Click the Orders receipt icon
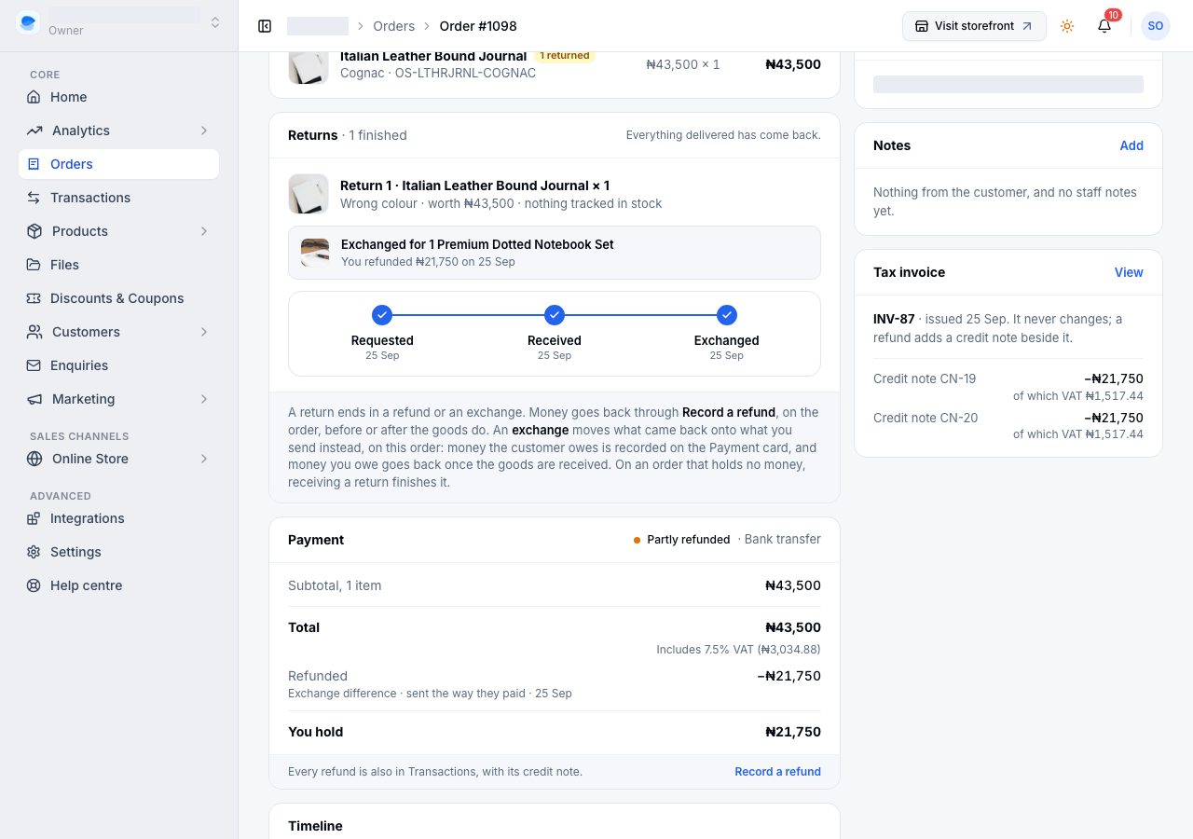The image size is (1193, 839). [34, 164]
